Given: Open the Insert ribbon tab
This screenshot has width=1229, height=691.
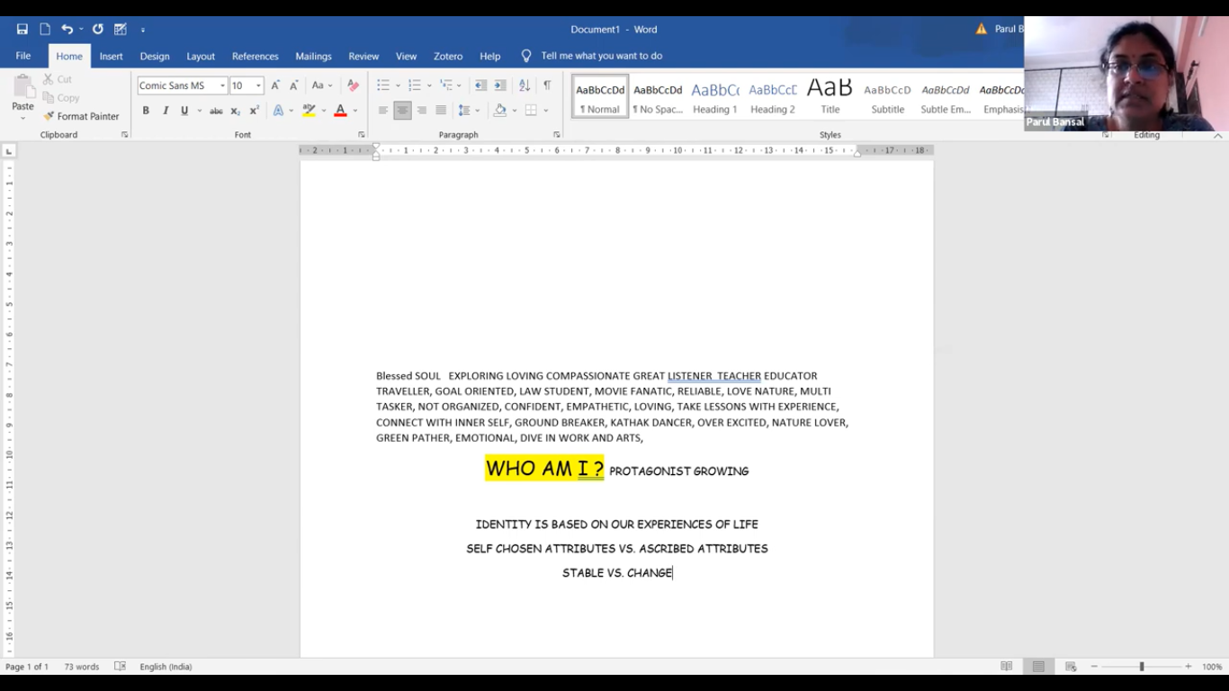Looking at the screenshot, I should 111,56.
